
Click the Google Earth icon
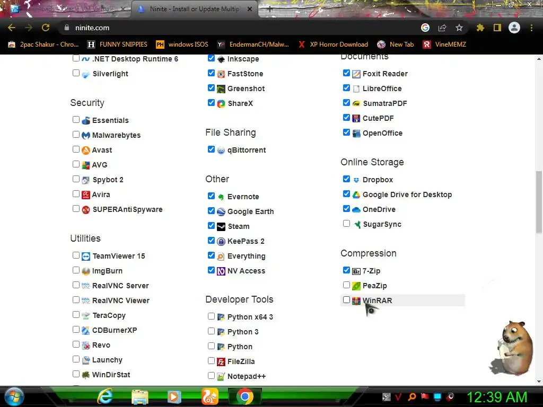tap(221, 212)
